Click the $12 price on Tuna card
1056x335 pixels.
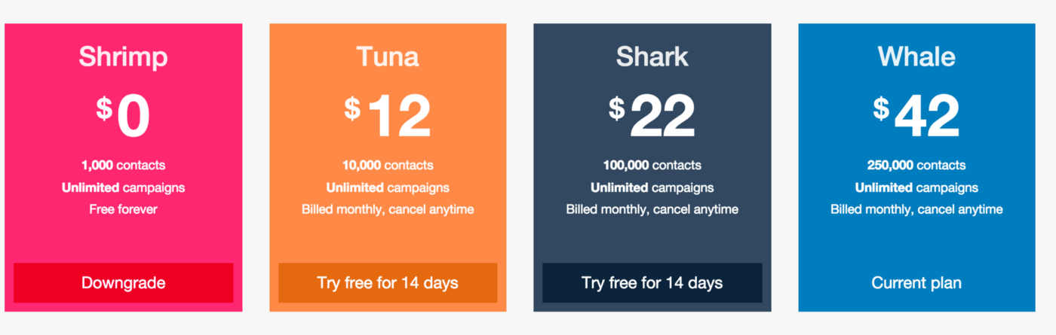388,116
